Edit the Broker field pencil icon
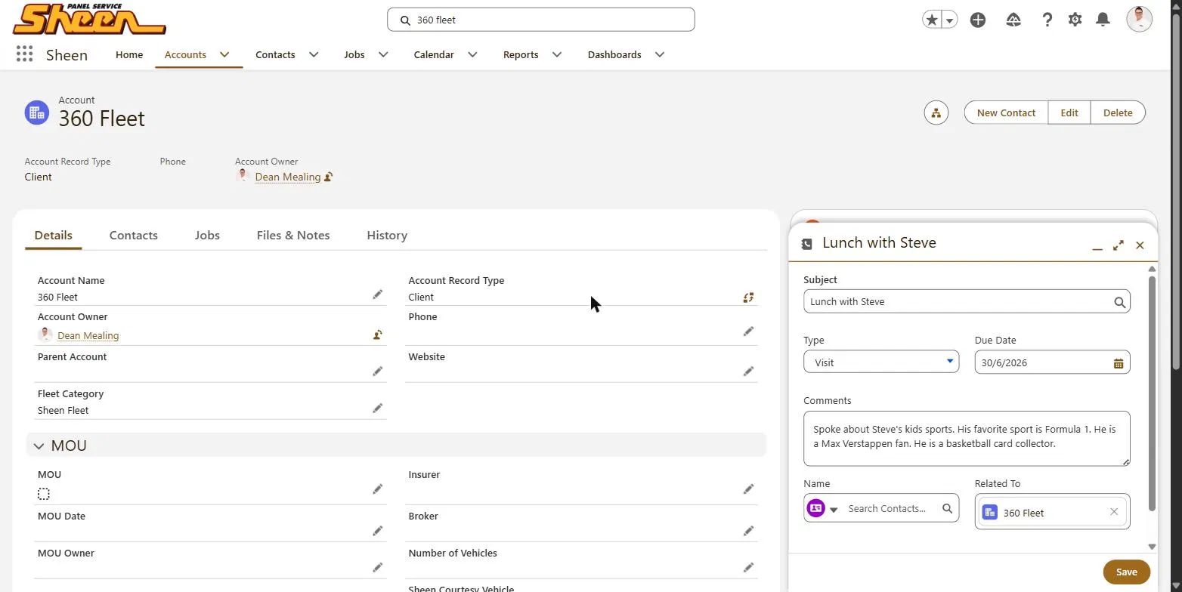Viewport: 1182px width, 592px height. (x=748, y=531)
